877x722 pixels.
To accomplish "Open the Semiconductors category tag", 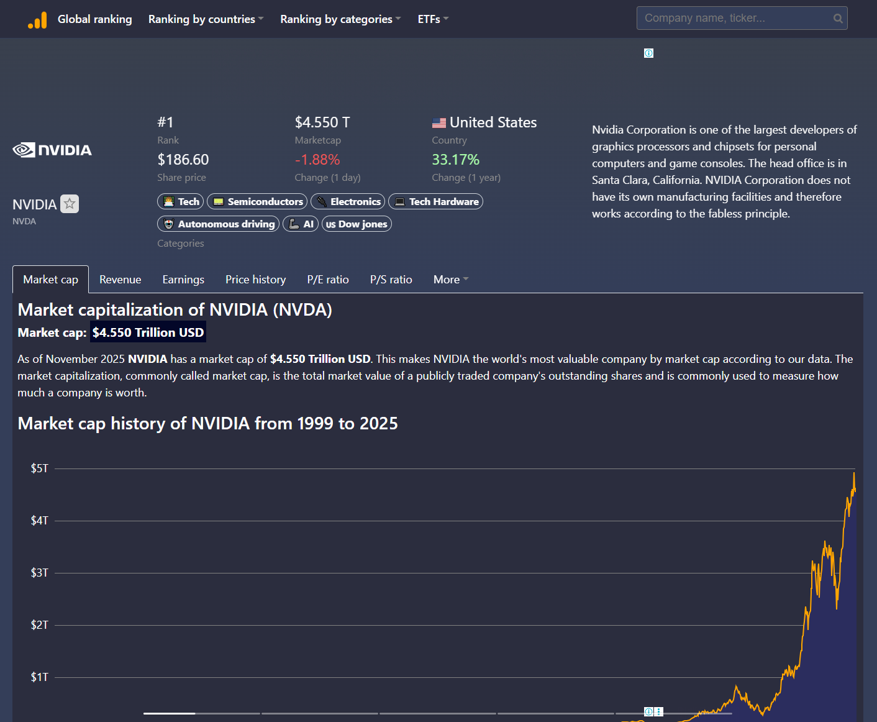I will point(257,202).
